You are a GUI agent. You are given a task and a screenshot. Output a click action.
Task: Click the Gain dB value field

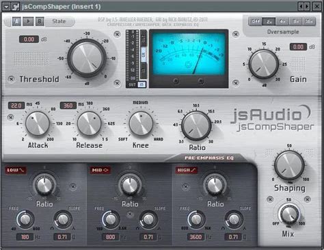tap(298, 47)
